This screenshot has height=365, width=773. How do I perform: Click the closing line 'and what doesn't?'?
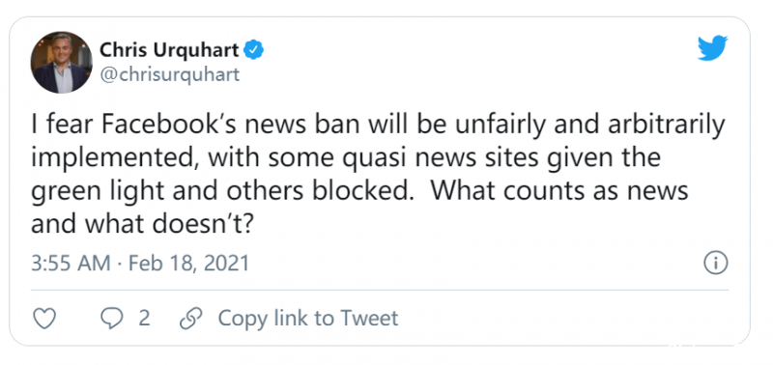[x=142, y=224]
